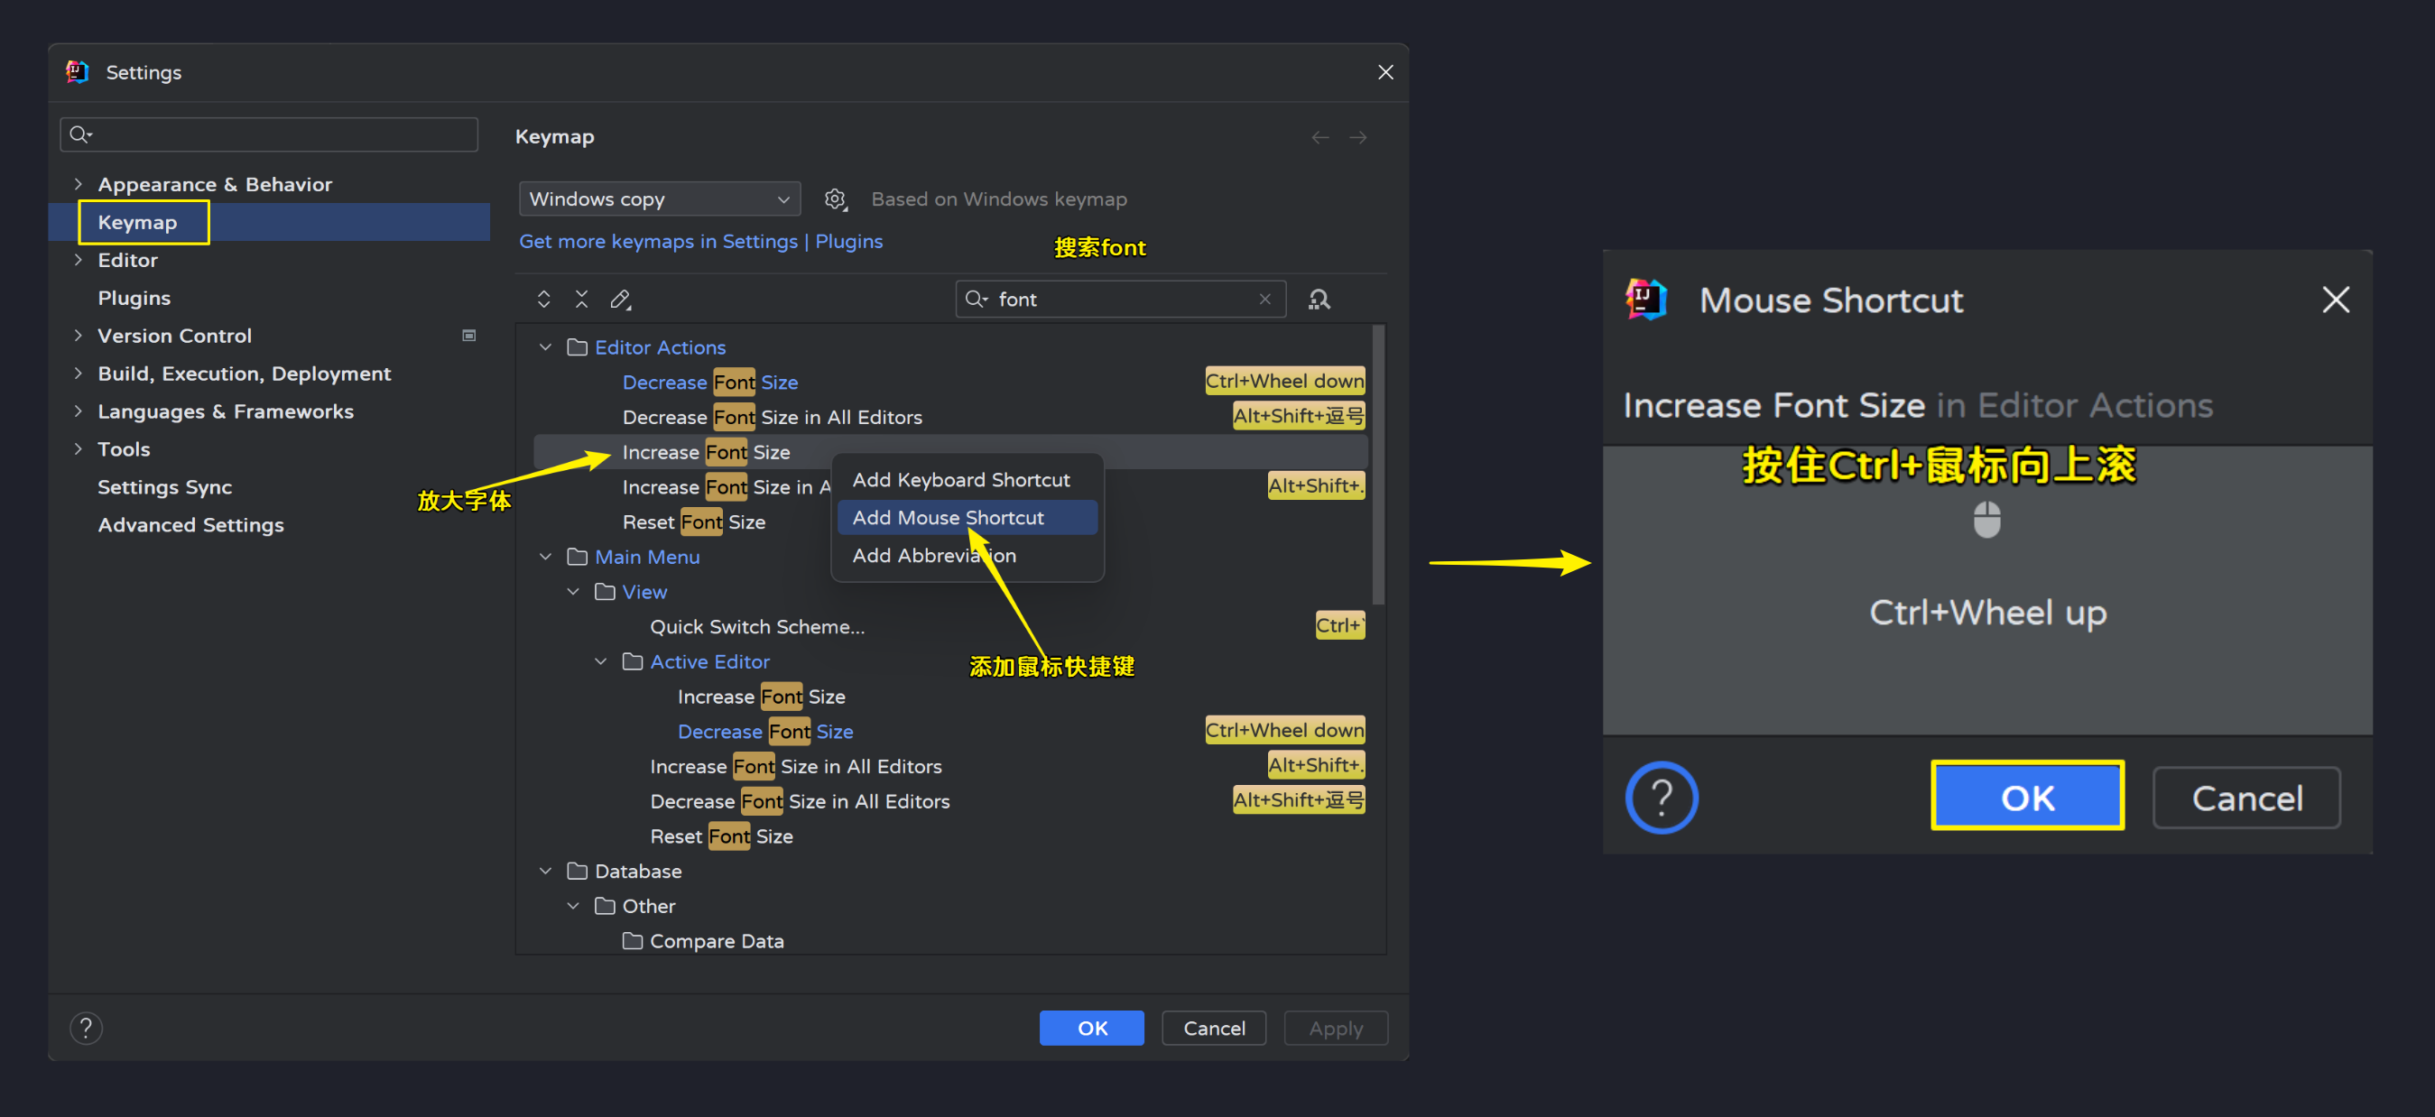Open search options via the magnifier icon
2435x1117 pixels.
pos(976,299)
